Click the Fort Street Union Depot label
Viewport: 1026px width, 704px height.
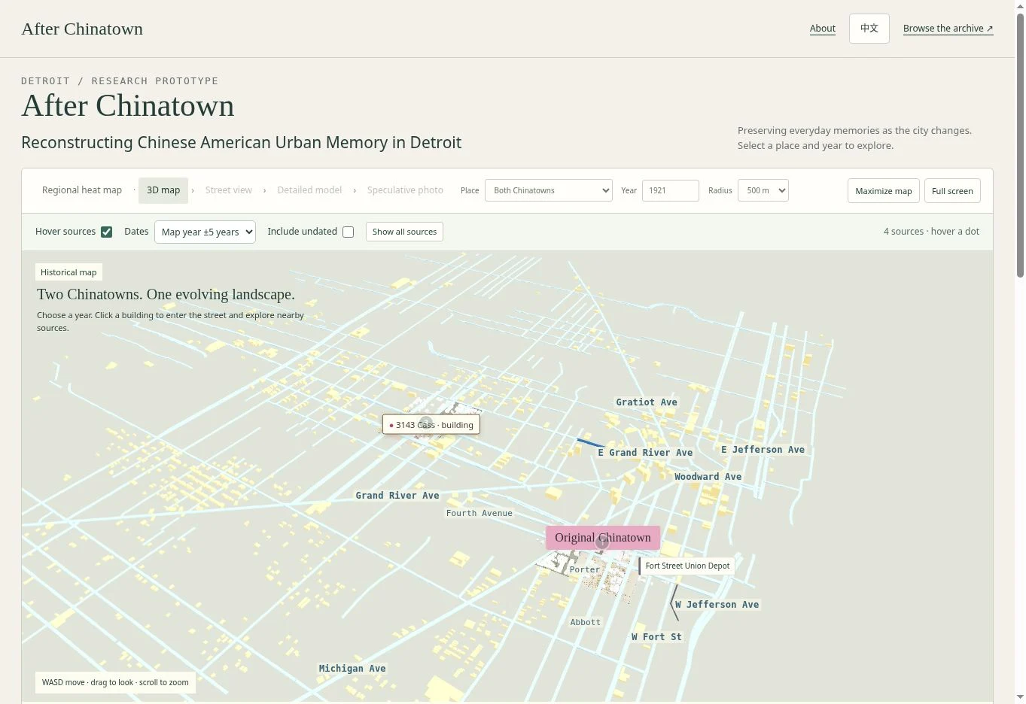[687, 566]
